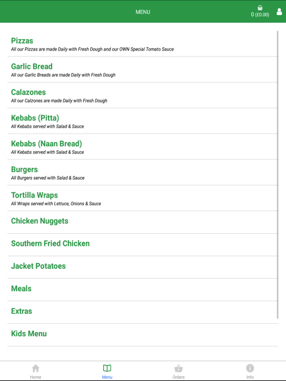Screen dimensions: 286x381
Task: Click the vertical scrollbar beside menu list
Action: [277, 175]
